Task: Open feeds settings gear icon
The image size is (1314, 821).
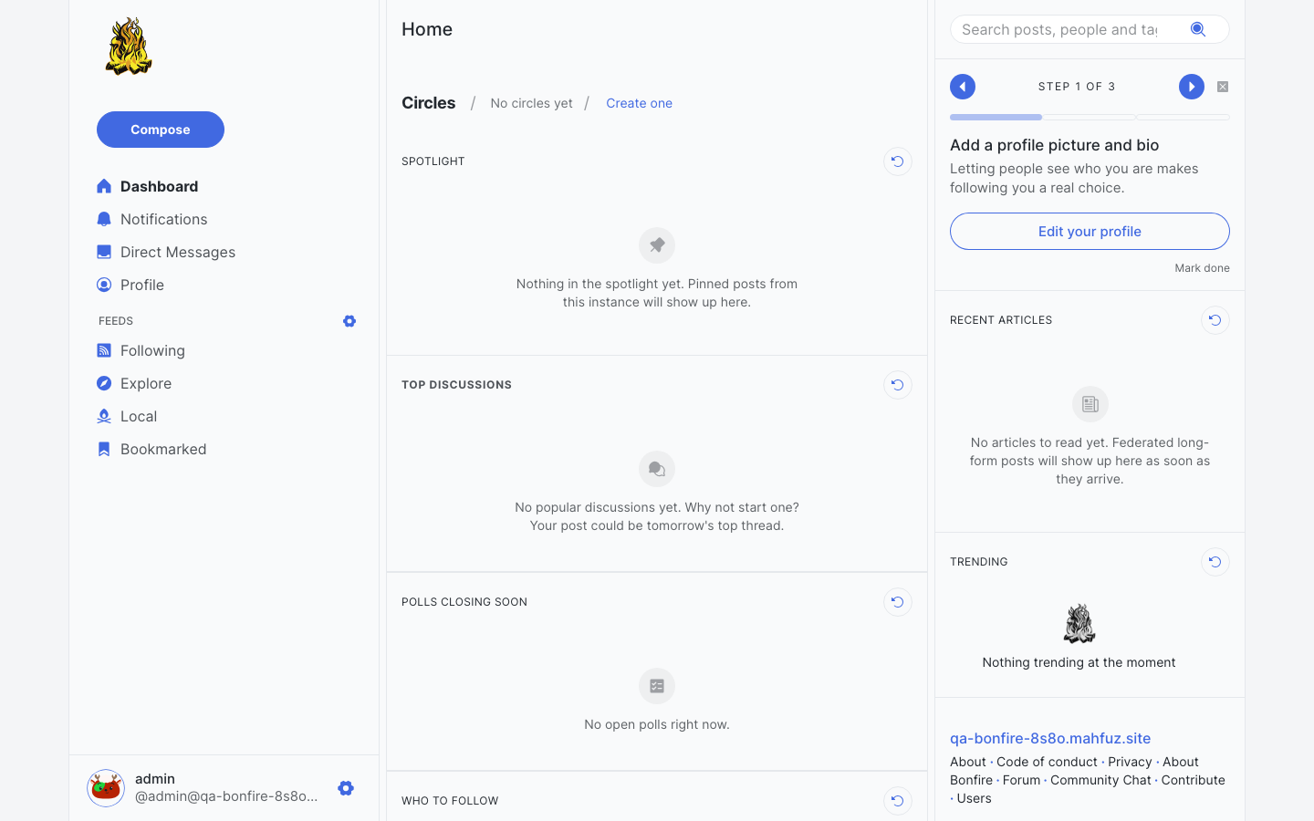Action: point(349,321)
